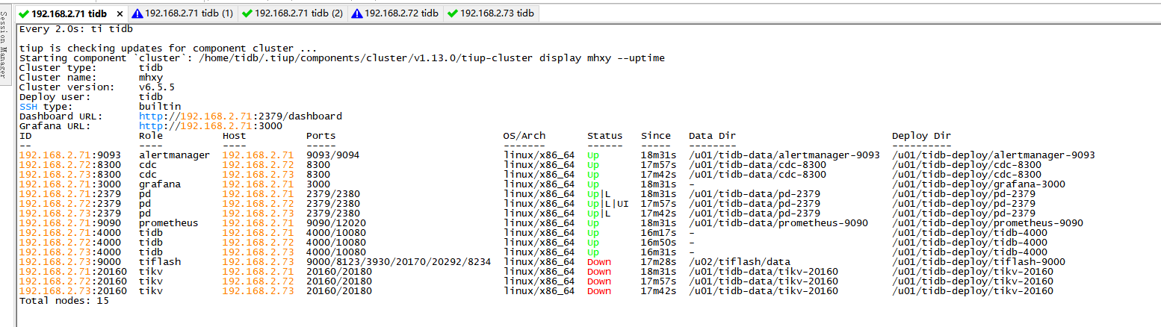1161x327 pixels.
Task: Click the 'tiup is checking updates' line
Action: 169,49
